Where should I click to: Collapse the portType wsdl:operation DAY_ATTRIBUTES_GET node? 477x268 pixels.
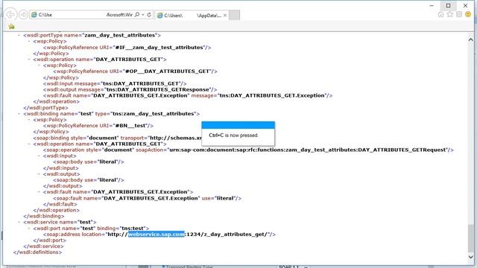point(29,60)
